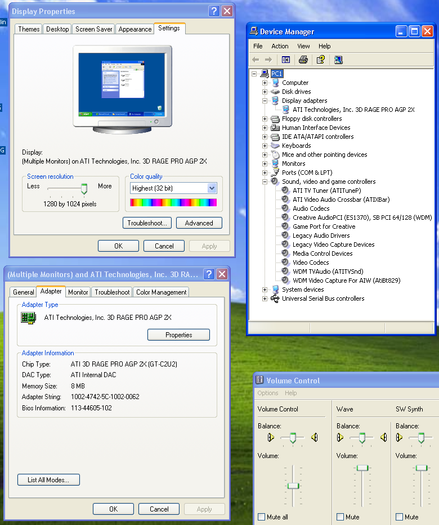Click the Volume Control speaker icon in title bar
The height and width of the screenshot is (525, 439).
point(259,381)
